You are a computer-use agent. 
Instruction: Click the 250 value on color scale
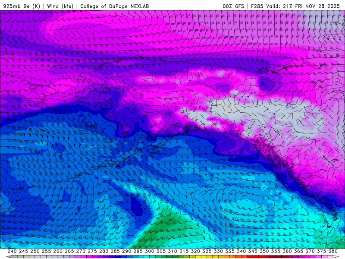[x=35, y=251]
